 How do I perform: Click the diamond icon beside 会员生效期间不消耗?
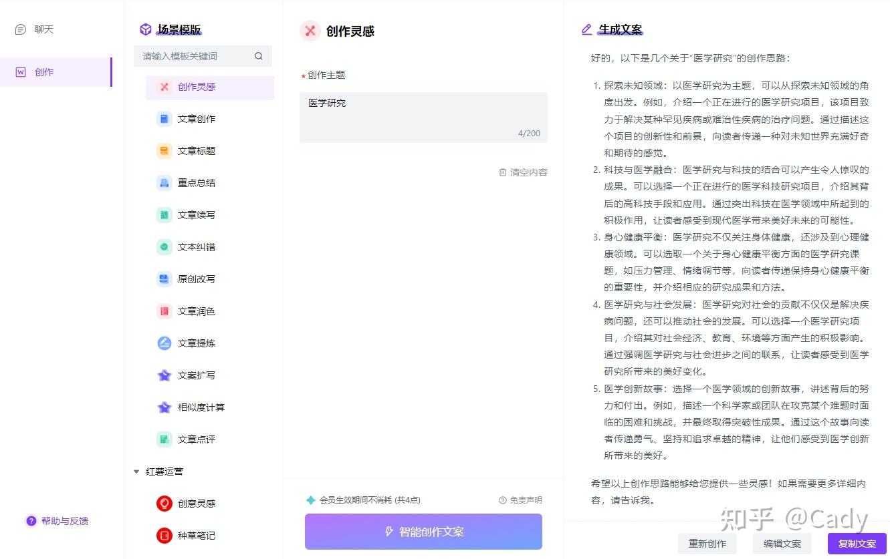tap(310, 500)
